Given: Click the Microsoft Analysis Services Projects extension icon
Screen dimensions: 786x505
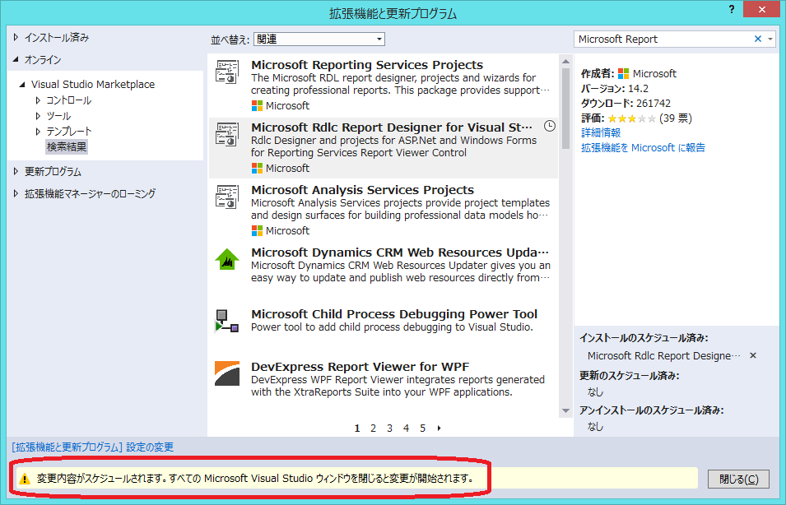Looking at the screenshot, I should pos(227,197).
